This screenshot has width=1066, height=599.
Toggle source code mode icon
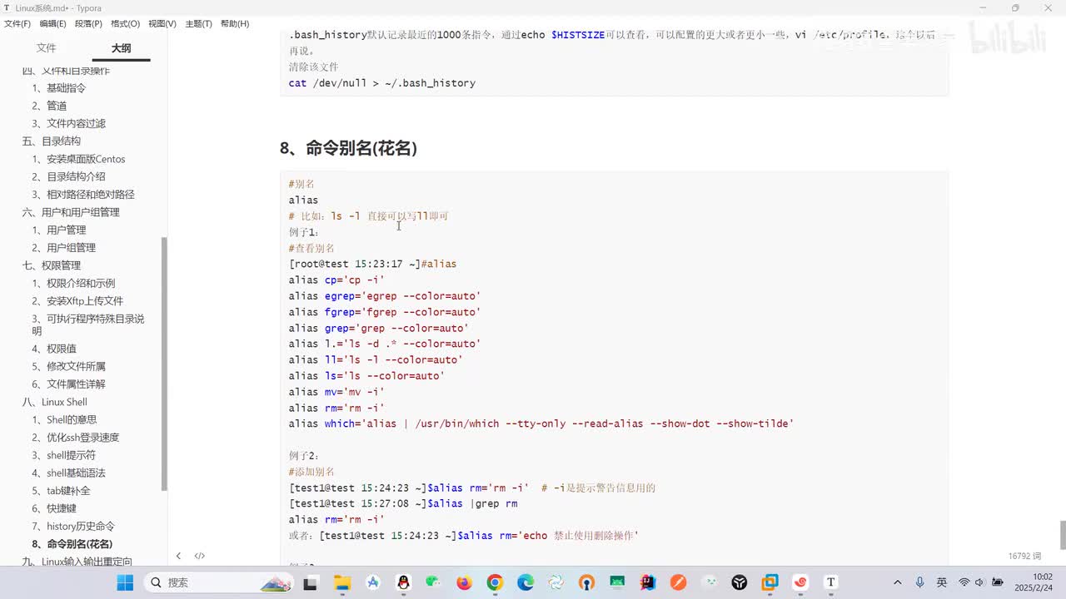pos(200,556)
